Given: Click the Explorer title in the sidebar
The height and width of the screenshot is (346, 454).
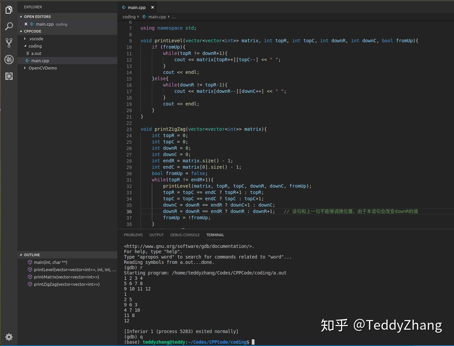Looking at the screenshot, I should pyautogui.click(x=33, y=7).
